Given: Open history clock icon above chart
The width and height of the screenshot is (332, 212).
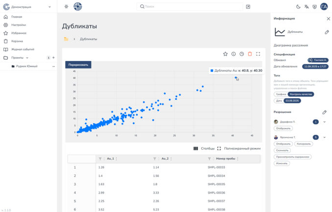Looking at the screenshot, I should pyautogui.click(x=241, y=54).
